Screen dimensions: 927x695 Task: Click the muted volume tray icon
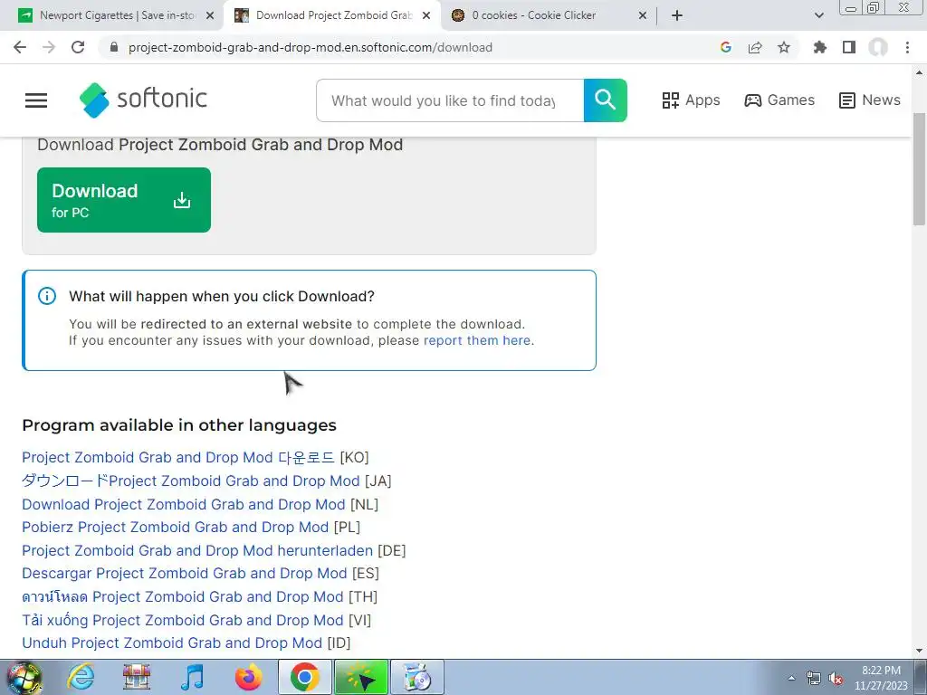(x=836, y=679)
